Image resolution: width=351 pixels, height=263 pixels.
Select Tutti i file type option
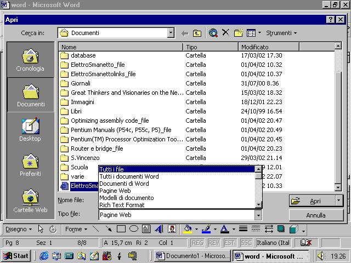(177, 169)
